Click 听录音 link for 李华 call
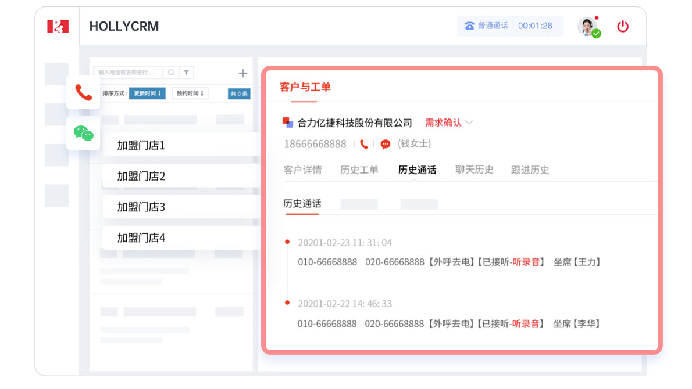This screenshot has width=692, height=389. [x=526, y=323]
